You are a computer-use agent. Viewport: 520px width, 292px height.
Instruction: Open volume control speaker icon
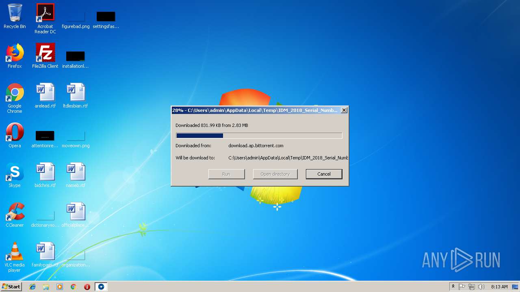(x=481, y=287)
